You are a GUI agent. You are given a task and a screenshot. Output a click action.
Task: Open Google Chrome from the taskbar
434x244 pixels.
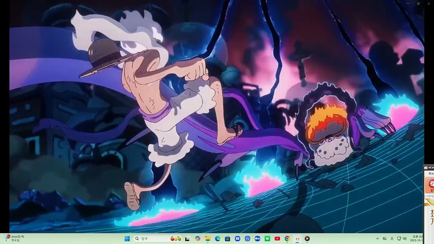click(x=287, y=239)
